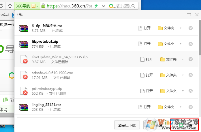This screenshot has height=132, width=201.
Task: Select file name LiveUpdate_Win10_64_VER335.zip text
Action: tap(60, 57)
